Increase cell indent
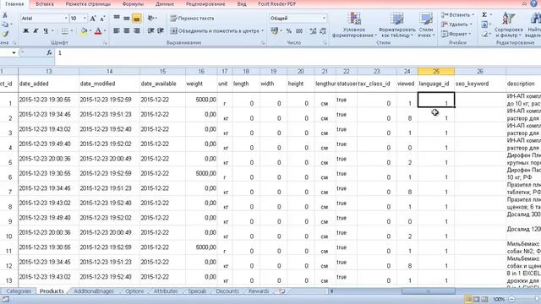Screen dimensions: 541x304 (x=161, y=31)
